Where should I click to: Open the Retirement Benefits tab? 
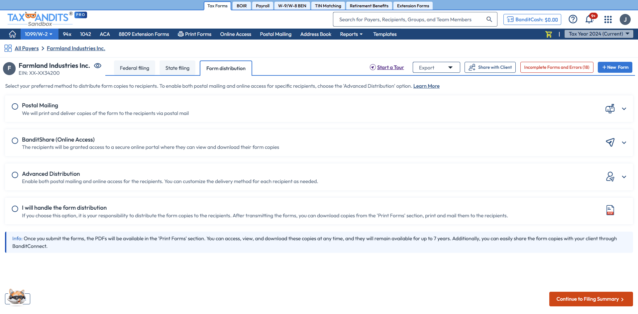click(x=369, y=6)
